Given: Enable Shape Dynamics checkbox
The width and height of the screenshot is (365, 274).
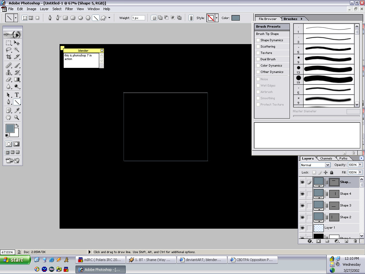Looking at the screenshot, I should click(258, 40).
